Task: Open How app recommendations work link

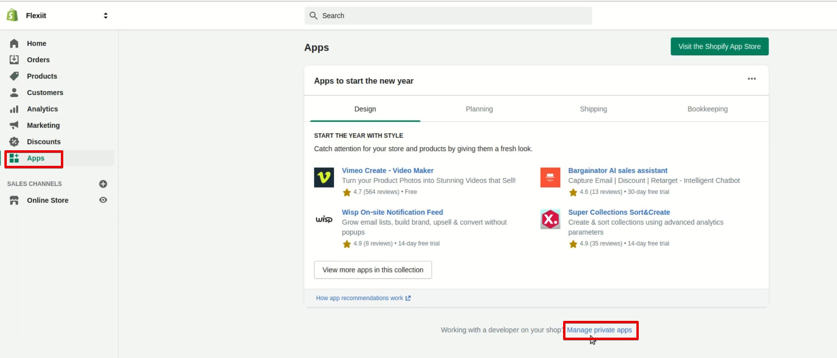Action: pyautogui.click(x=360, y=298)
